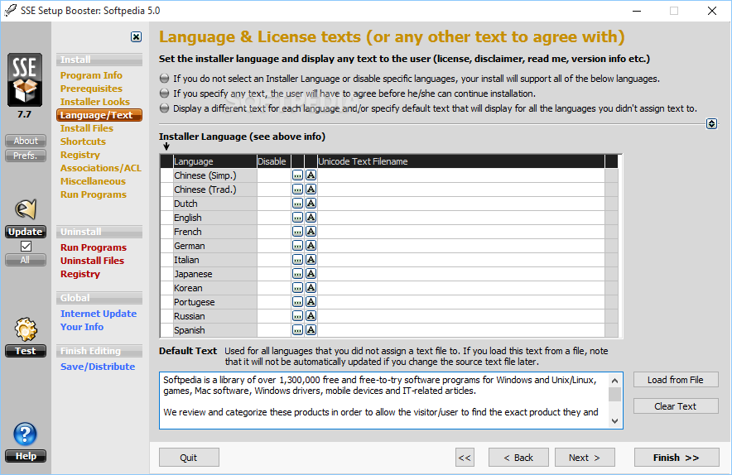The image size is (732, 475).
Task: Open Internet Update section
Action: [98, 314]
